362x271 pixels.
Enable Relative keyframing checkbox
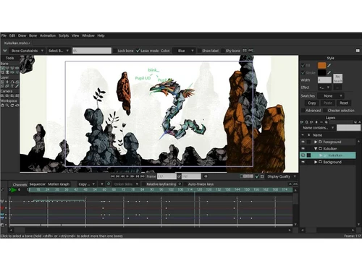(143, 184)
